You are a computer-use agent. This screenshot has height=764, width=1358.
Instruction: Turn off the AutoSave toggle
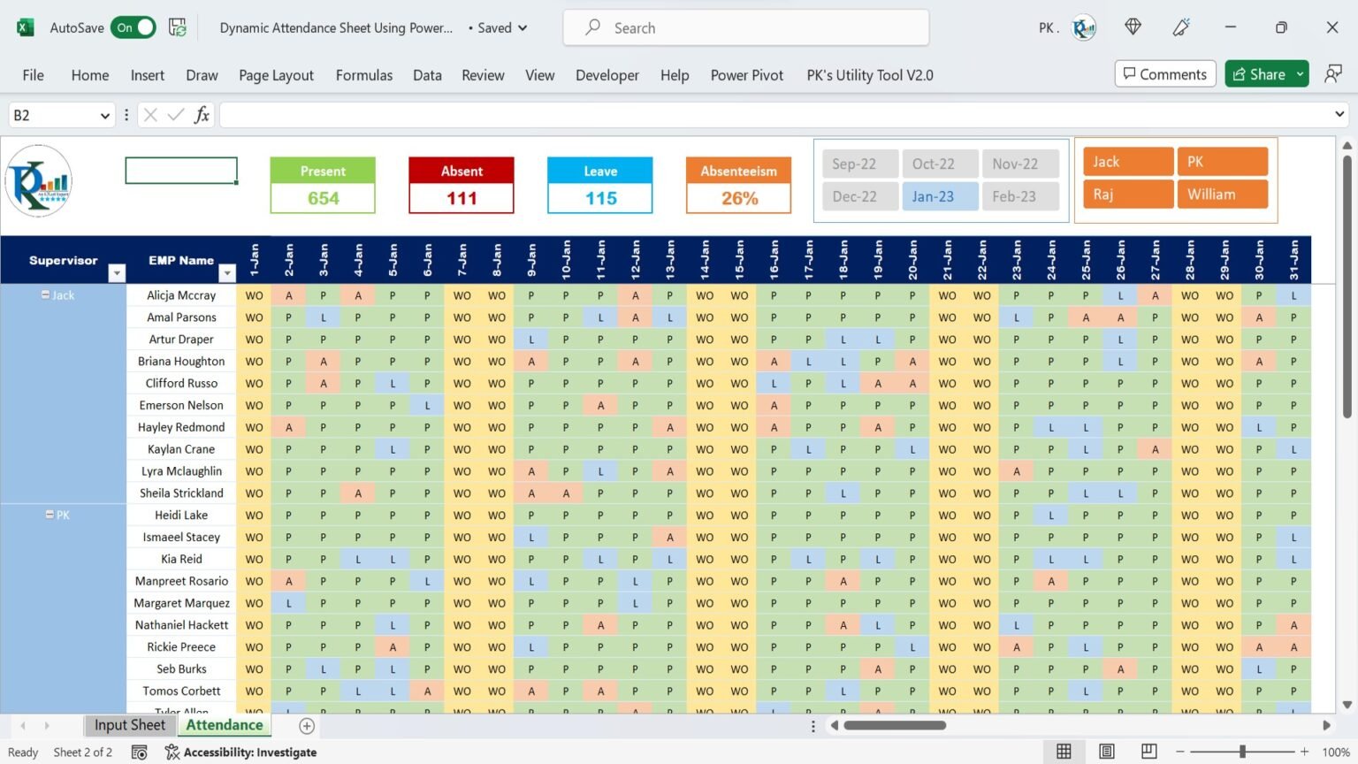point(133,27)
